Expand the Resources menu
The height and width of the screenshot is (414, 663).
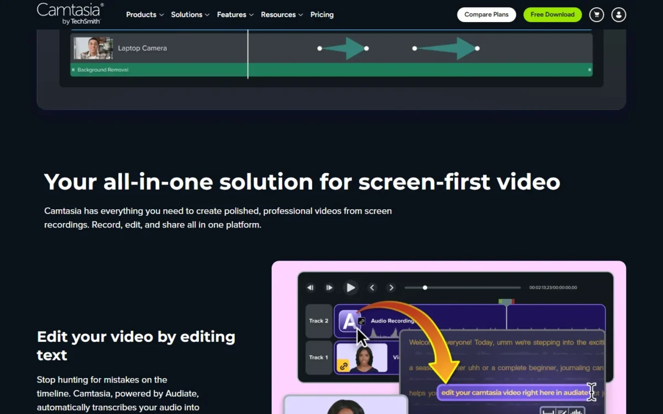282,15
